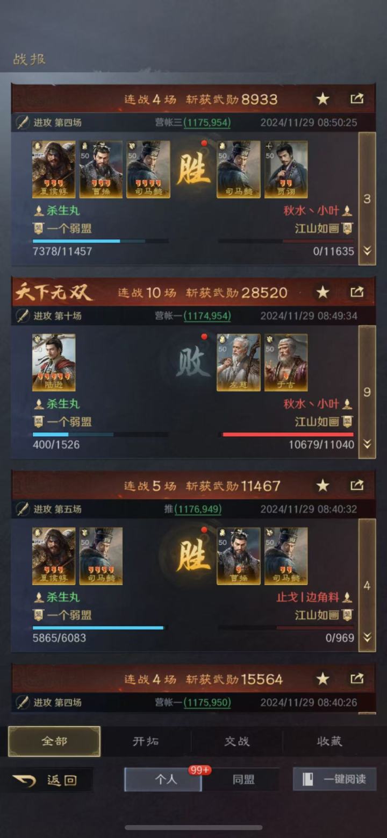Share the 15564 merit battle report
The width and height of the screenshot is (387, 838).
(357, 678)
